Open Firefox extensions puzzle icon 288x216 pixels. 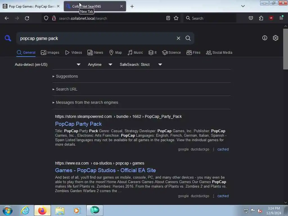pyautogui.click(x=261, y=18)
